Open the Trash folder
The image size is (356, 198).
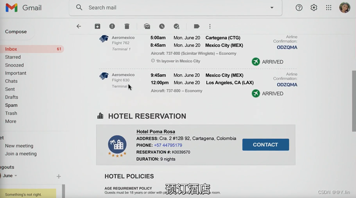(11, 113)
